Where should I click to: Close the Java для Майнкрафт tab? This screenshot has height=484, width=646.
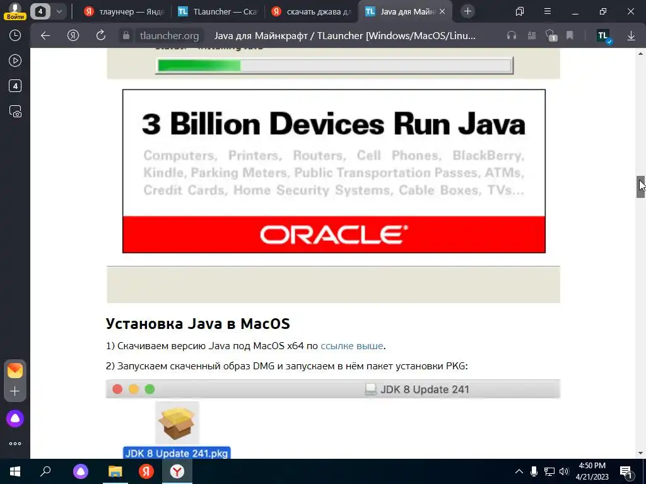[442, 11]
